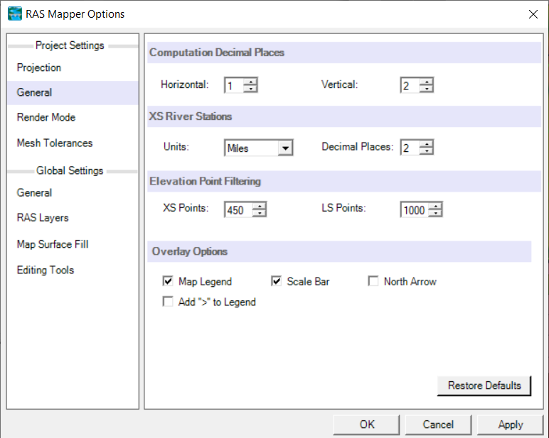
Task: Click the Cancel button
Action: tap(438, 425)
